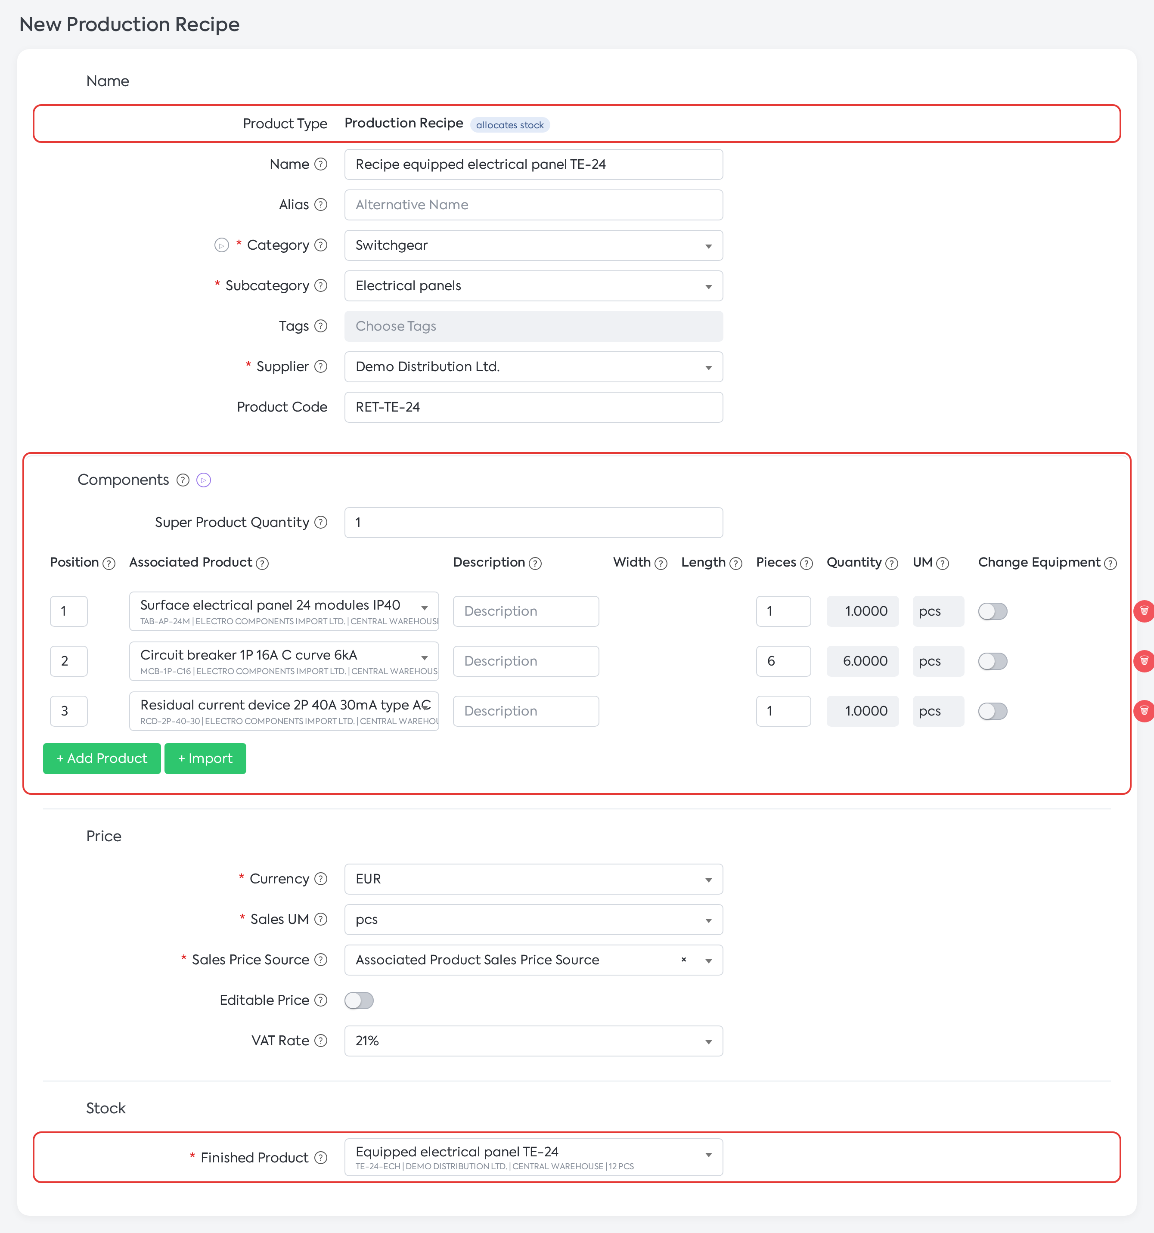The image size is (1154, 1233).
Task: Click Pieces field of the Circuit breaker row
Action: tap(783, 661)
